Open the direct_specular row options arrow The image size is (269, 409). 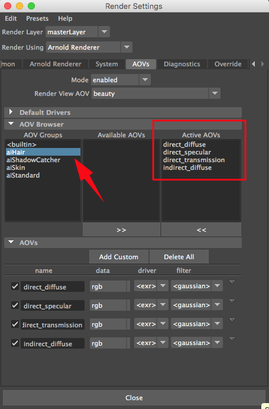click(232, 301)
